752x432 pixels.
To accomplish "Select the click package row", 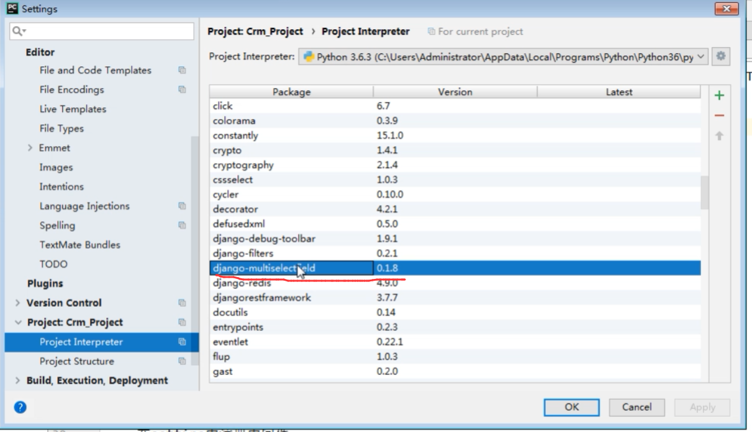I will [455, 106].
